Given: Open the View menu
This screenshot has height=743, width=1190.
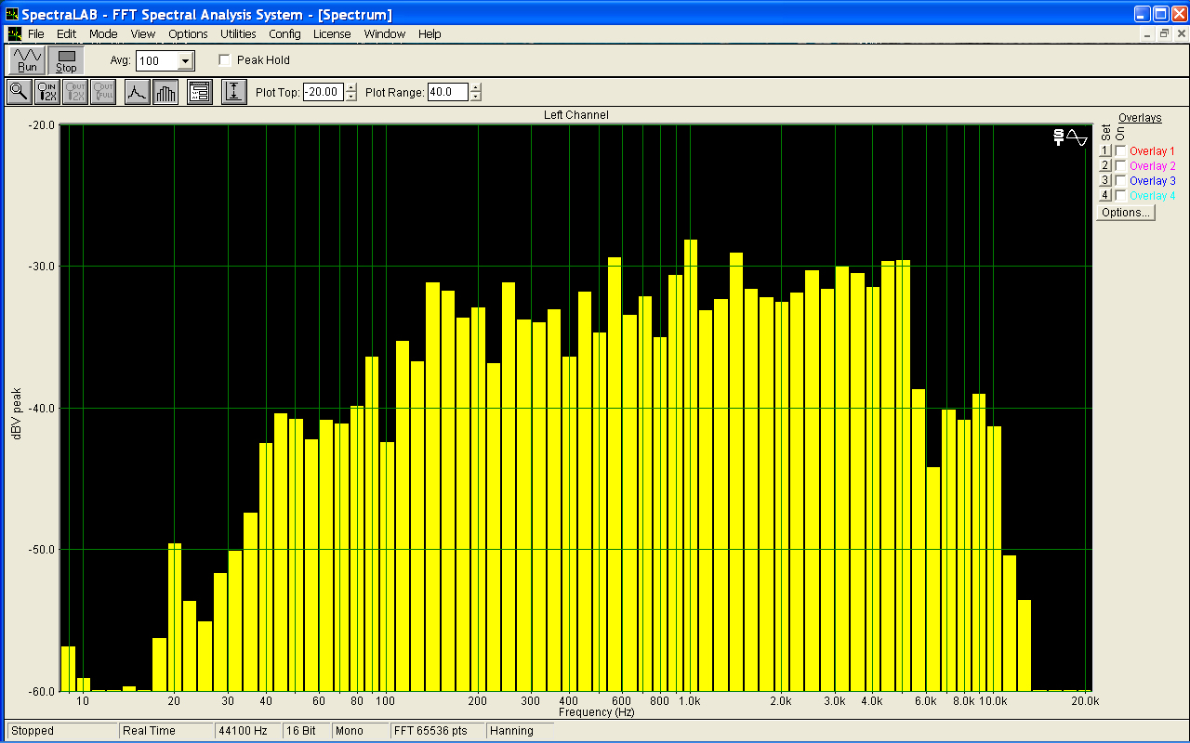Looking at the screenshot, I should point(143,33).
